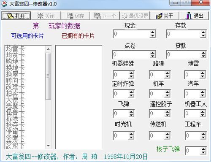Click the 关闭 (Close file) toolbar button

46,16
